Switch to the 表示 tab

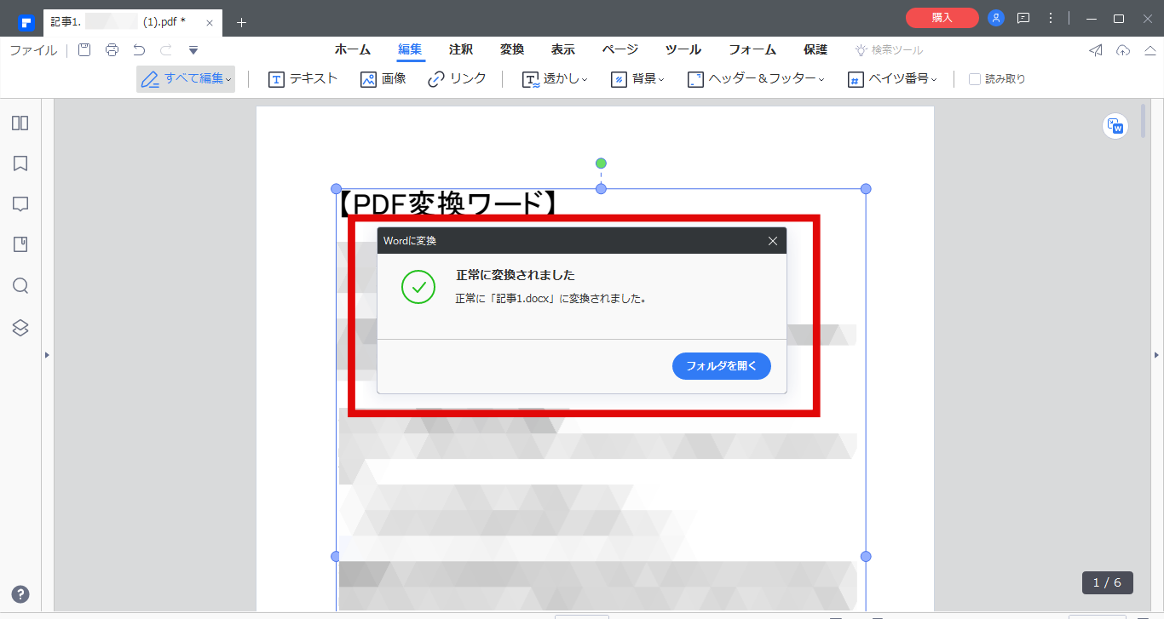[x=562, y=49]
